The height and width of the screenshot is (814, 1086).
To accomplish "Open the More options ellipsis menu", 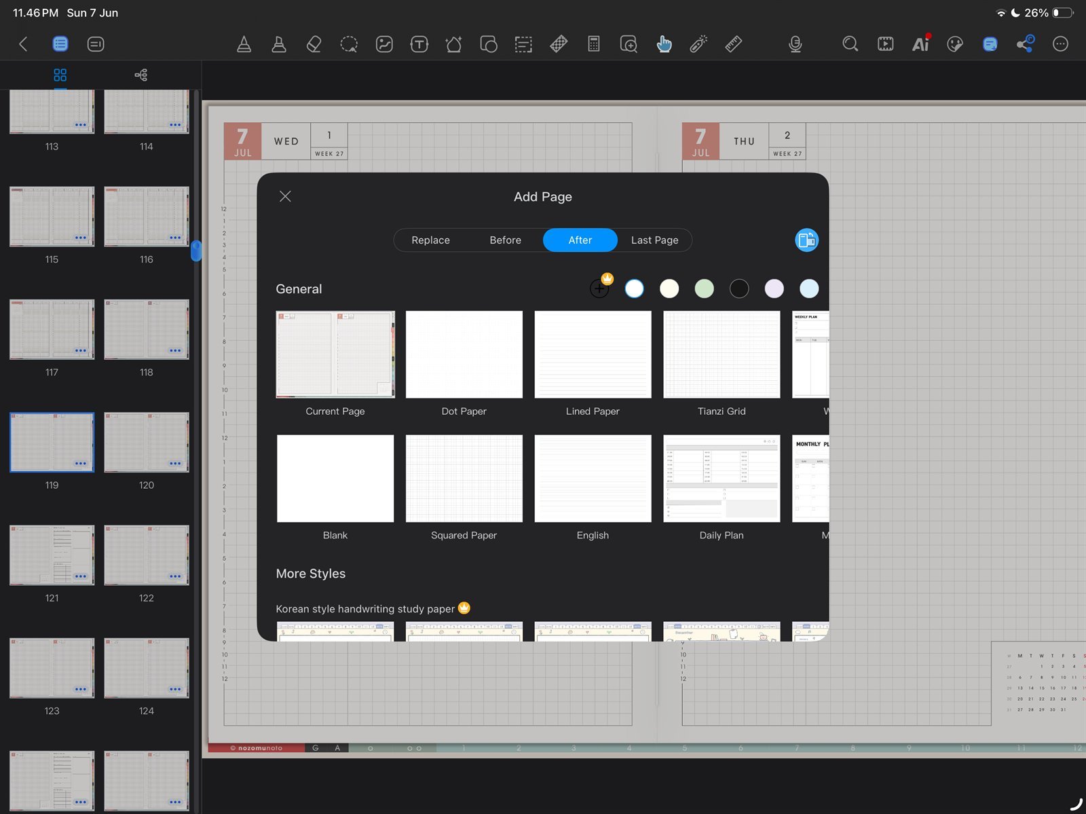I will (1060, 44).
